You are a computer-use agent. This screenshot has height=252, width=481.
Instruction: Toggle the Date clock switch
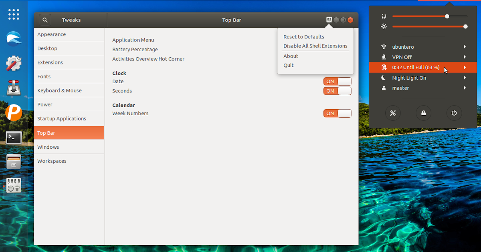tap(338, 82)
